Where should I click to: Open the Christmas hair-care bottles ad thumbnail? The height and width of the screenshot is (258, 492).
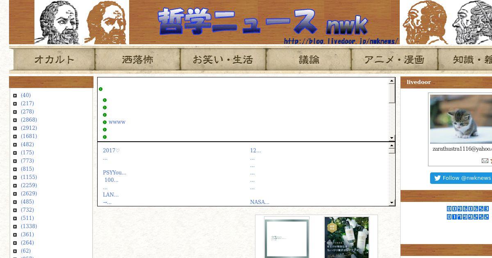pos(346,238)
